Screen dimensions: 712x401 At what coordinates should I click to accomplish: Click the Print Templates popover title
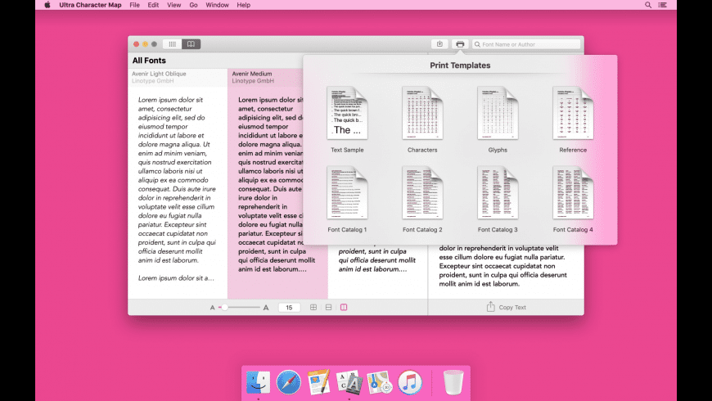[460, 65]
